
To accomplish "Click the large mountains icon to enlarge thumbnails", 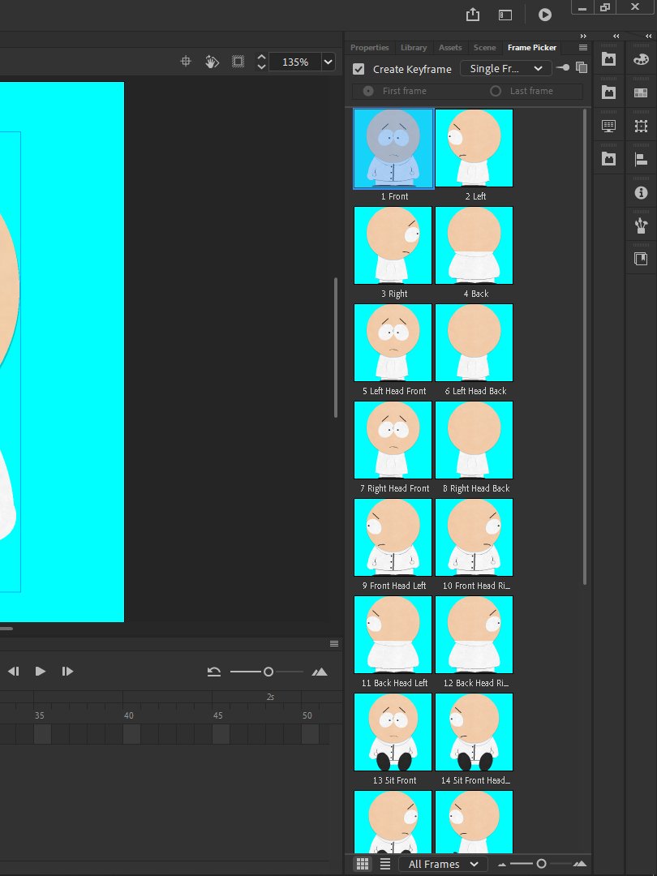I will pyautogui.click(x=579, y=864).
